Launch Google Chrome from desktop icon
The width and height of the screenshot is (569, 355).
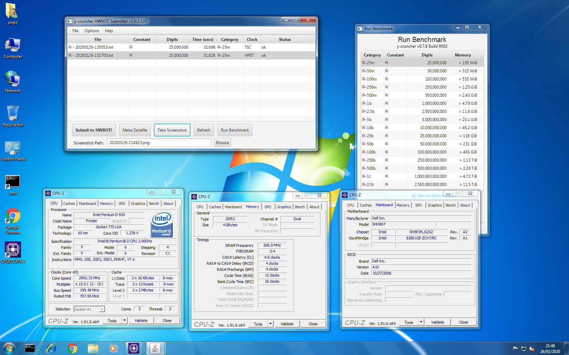13,221
